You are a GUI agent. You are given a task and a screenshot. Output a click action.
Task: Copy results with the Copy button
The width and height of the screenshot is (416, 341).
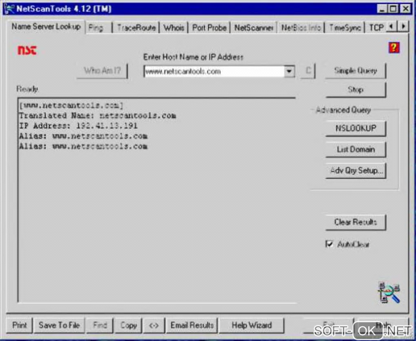tap(128, 325)
